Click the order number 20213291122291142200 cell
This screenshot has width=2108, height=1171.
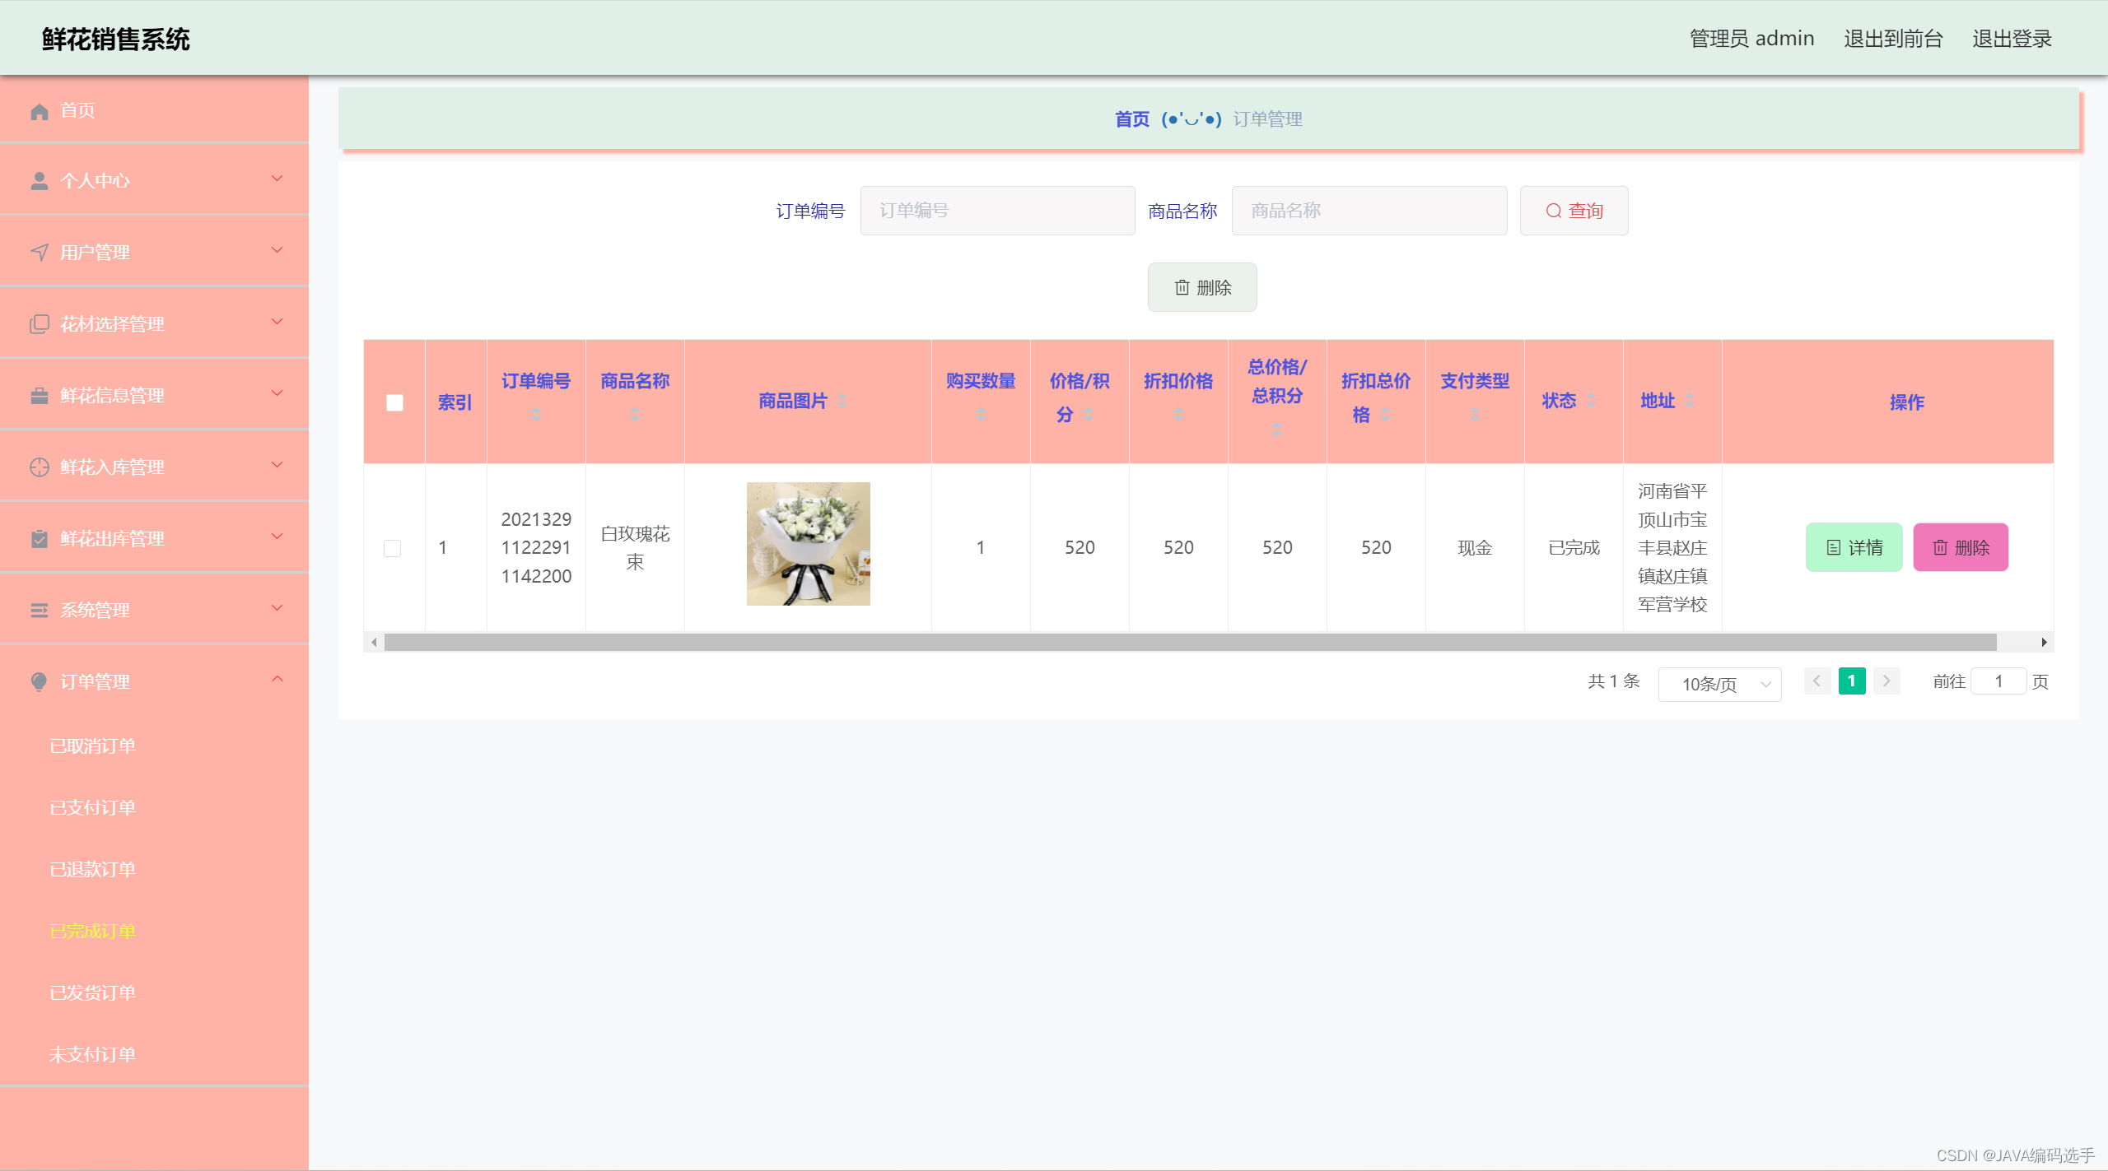click(x=536, y=548)
